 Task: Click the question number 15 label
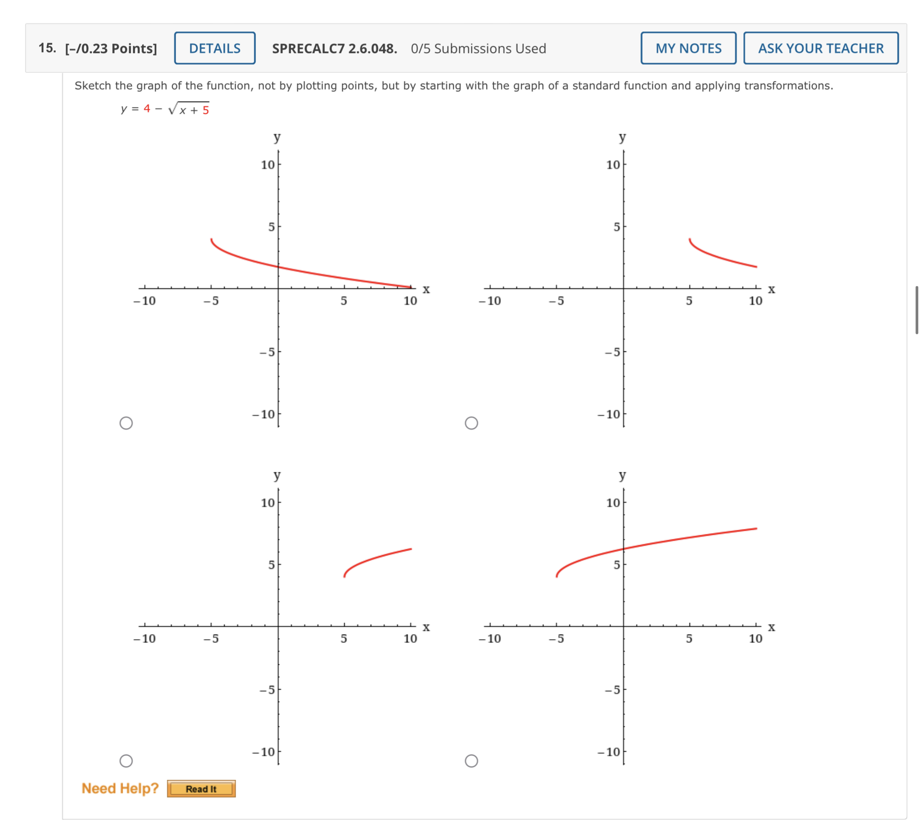[x=46, y=47]
